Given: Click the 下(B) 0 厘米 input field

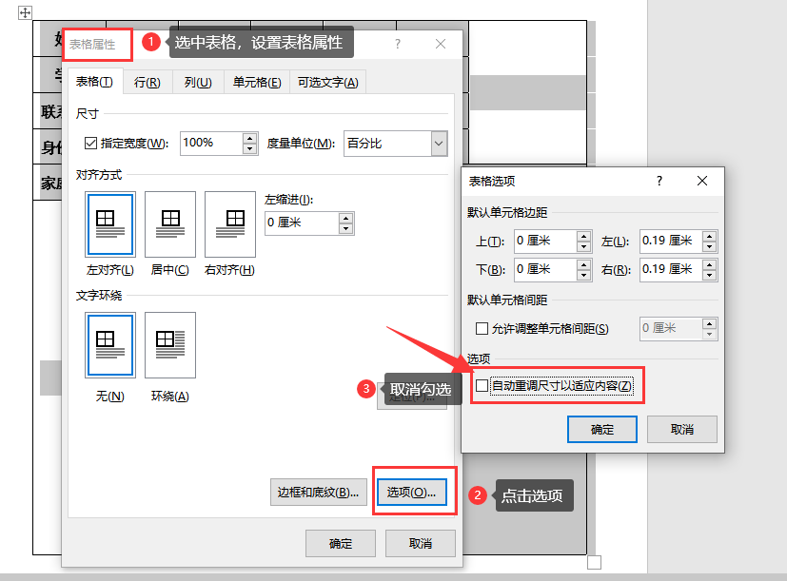Looking at the screenshot, I should (545, 270).
